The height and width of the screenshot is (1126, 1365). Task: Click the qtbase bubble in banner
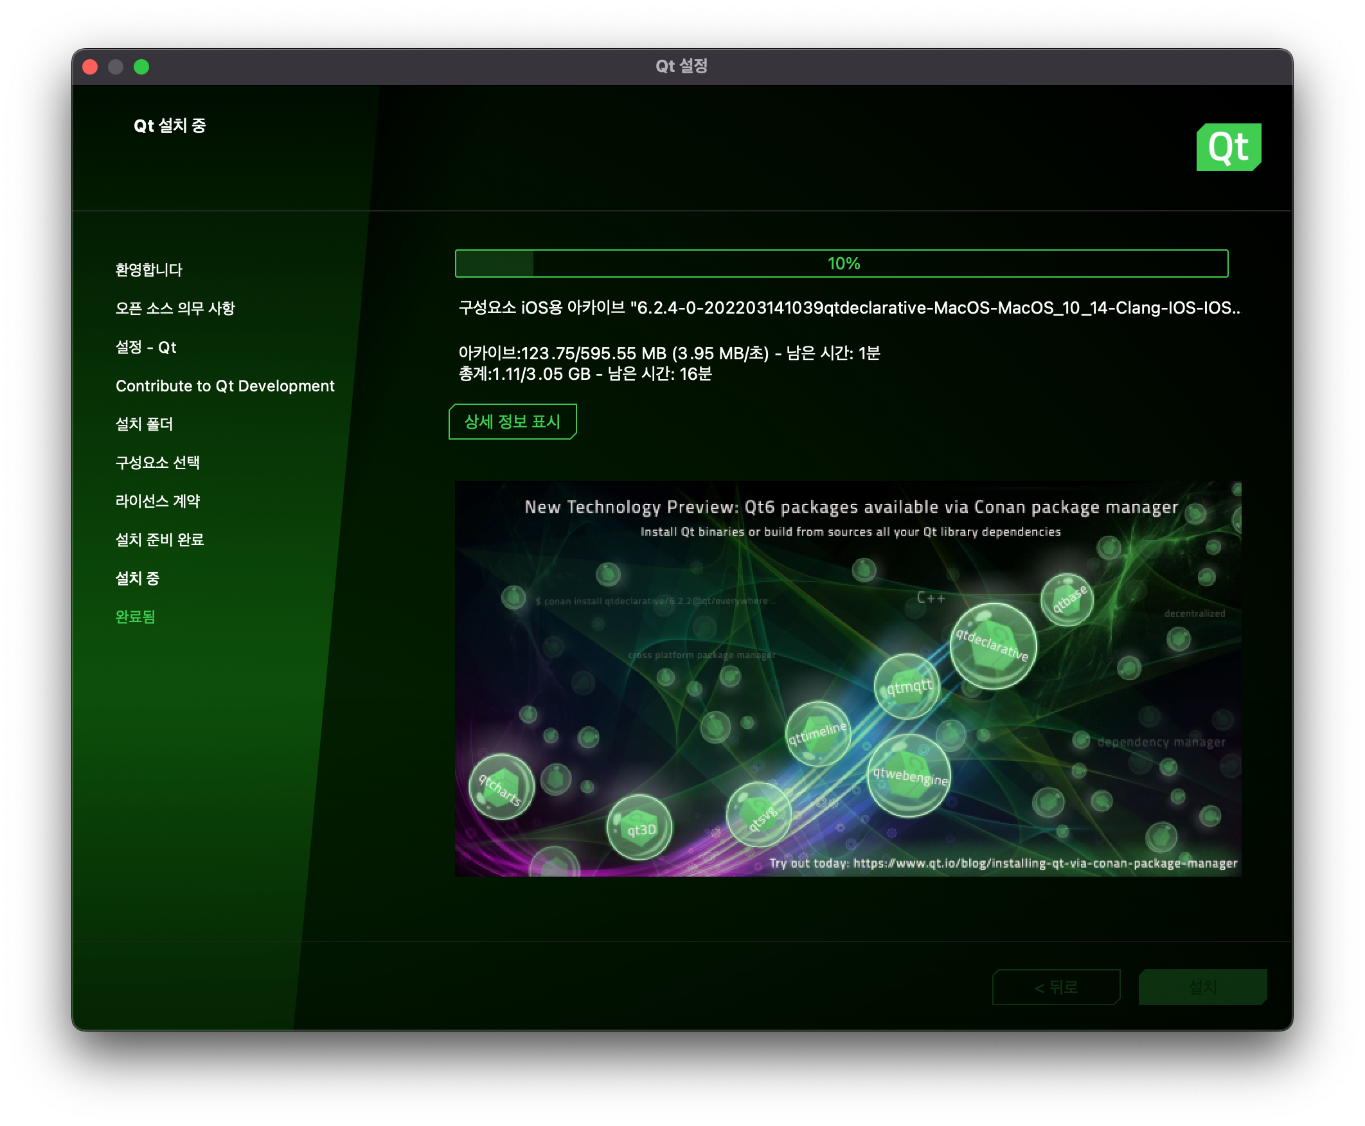click(x=1067, y=600)
